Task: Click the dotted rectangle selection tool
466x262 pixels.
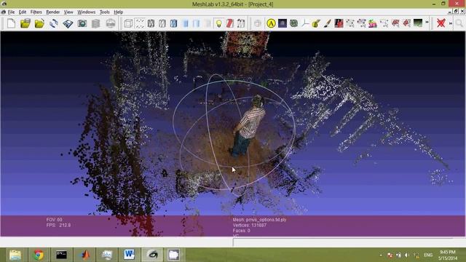Action: click(x=384, y=23)
